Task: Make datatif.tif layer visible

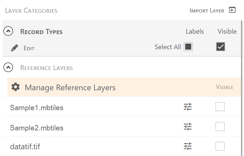Action: pyautogui.click(x=220, y=146)
